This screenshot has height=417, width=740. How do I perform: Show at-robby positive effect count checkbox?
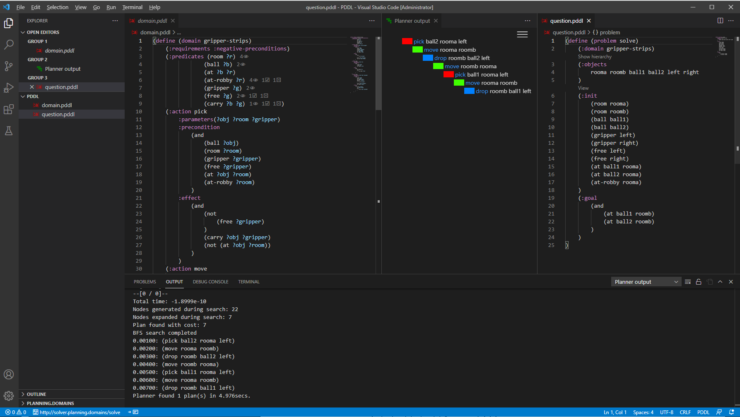pyautogui.click(x=265, y=80)
